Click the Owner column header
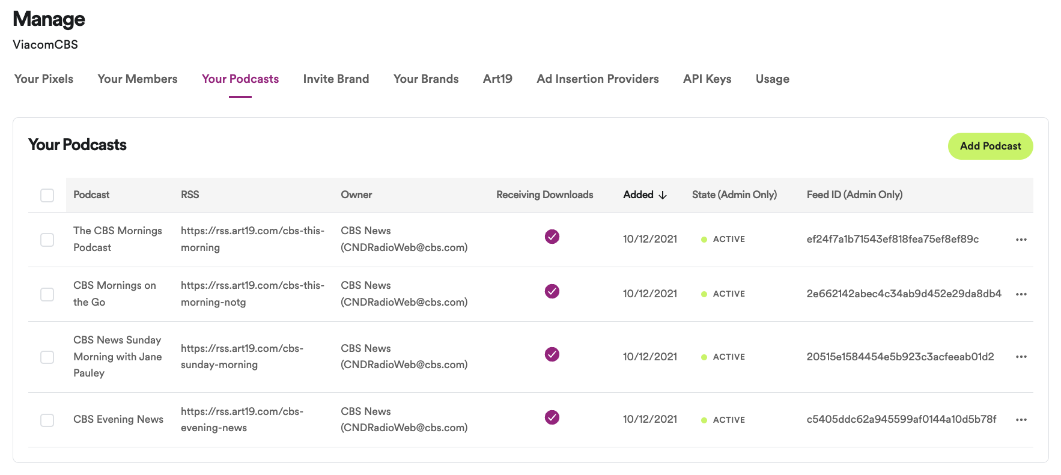Screen dimensions: 1061x475 (x=356, y=195)
